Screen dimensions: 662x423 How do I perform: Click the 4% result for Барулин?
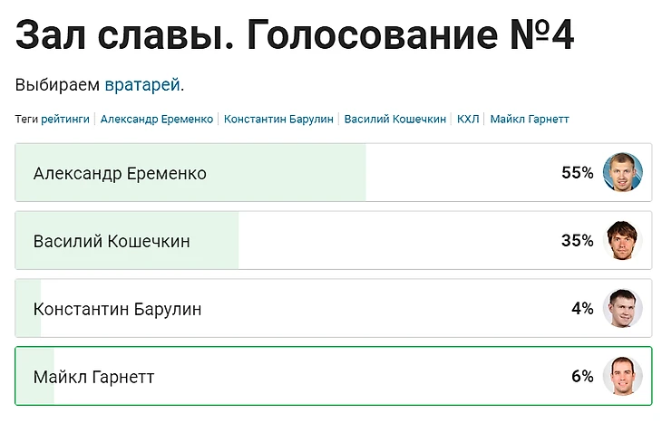click(x=582, y=309)
